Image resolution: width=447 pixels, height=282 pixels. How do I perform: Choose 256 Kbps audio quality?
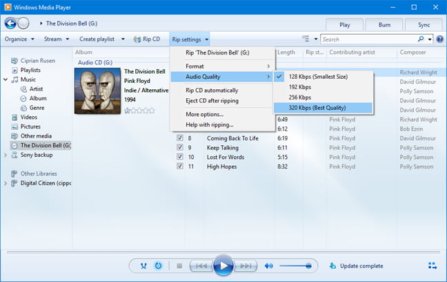coord(323,97)
